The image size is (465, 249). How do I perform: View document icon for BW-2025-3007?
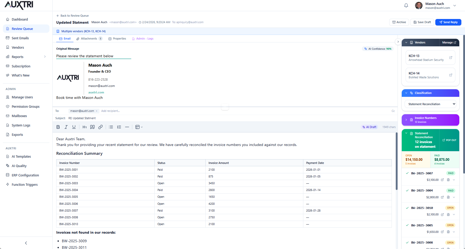pos(448,180)
